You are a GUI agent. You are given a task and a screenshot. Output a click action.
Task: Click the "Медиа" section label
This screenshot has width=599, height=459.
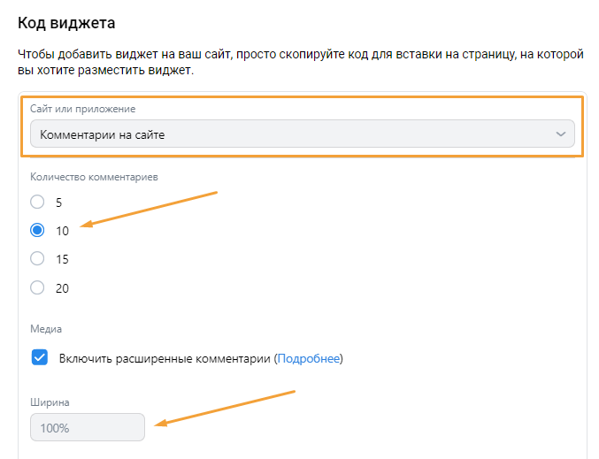[46, 329]
